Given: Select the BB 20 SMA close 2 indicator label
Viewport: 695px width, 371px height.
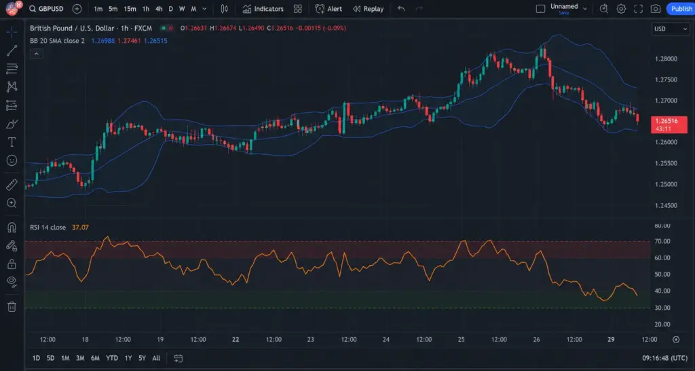Looking at the screenshot, I should (57, 41).
